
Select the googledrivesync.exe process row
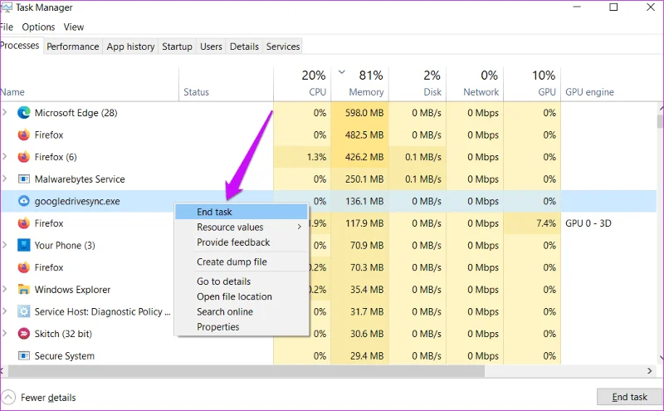pos(328,201)
